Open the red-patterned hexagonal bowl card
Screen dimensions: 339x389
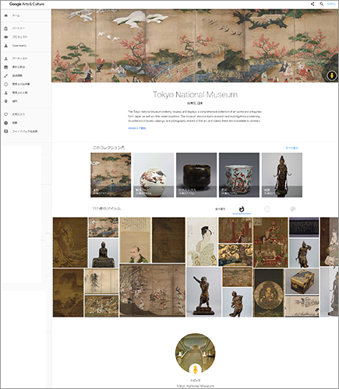(239, 175)
